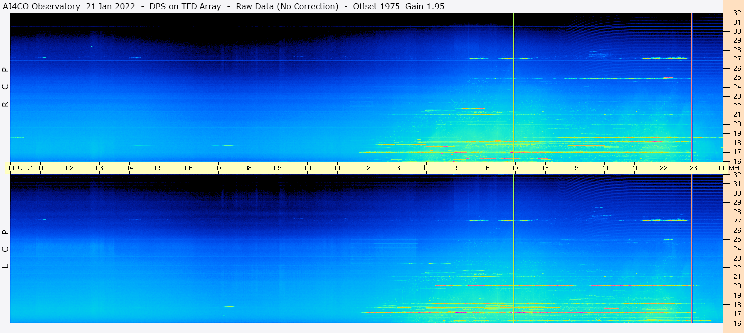Click the 20 MHz label on RCP frequency scale
The height and width of the screenshot is (333, 744).
737,124
